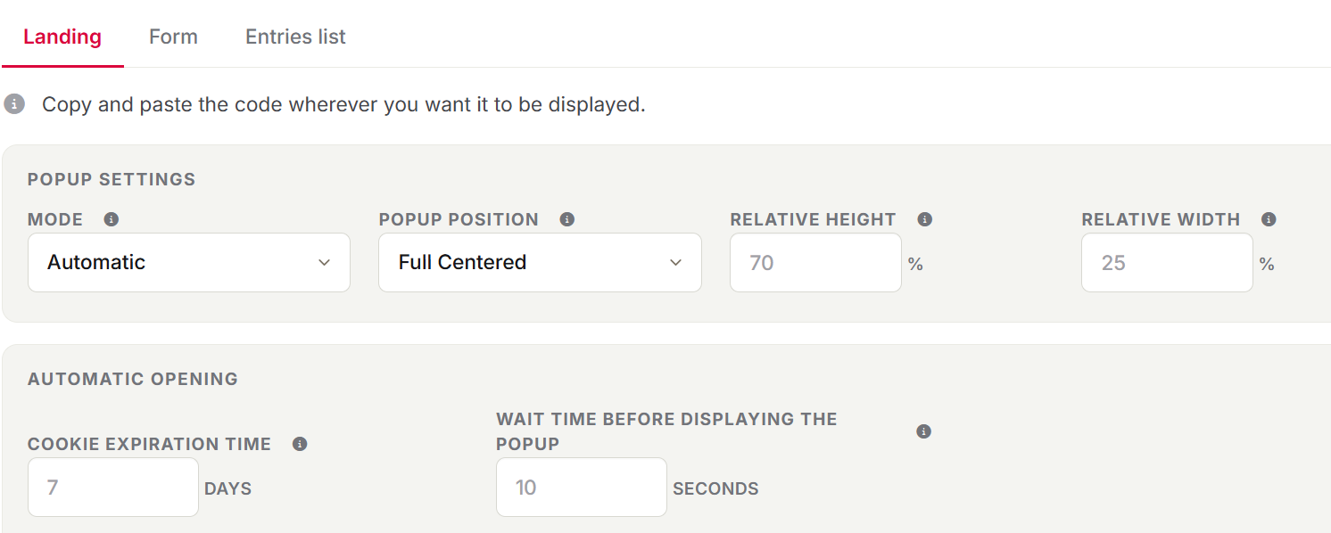Screen dimensions: 1331x533
Task: Click the DAYS unit label
Action: [x=228, y=488]
